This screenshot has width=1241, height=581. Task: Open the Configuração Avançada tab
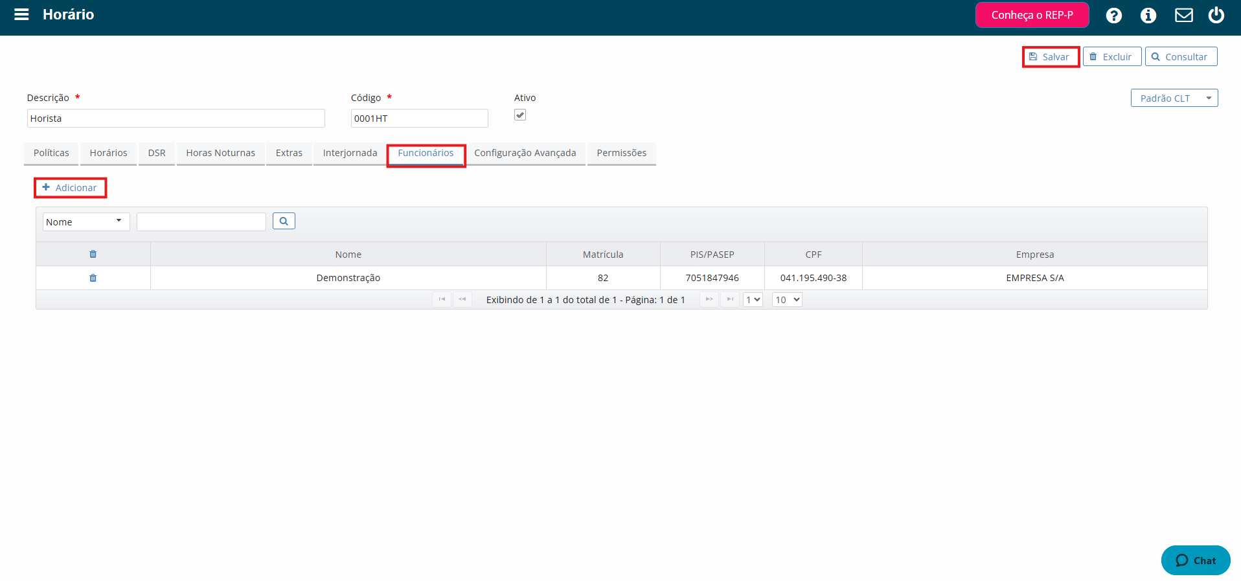click(x=525, y=153)
